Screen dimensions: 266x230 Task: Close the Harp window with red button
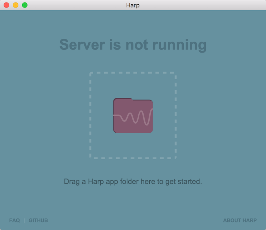click(x=6, y=5)
